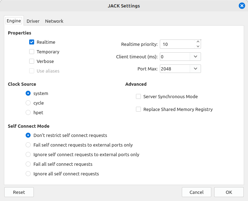248x201 pixels.
Task: Click the JACK Settings title text
Action: [124, 6]
